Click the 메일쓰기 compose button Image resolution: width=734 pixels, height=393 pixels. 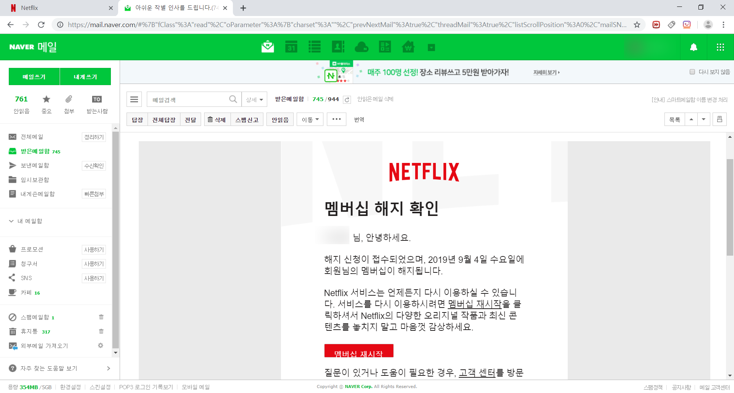tap(34, 77)
